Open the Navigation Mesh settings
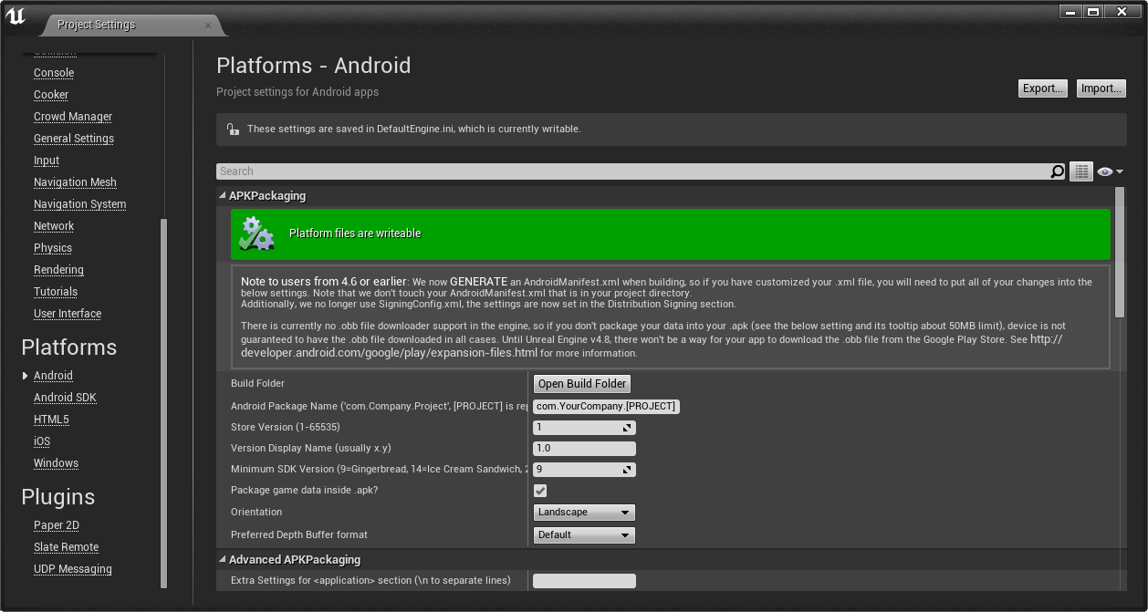This screenshot has height=612, width=1148. (75, 182)
